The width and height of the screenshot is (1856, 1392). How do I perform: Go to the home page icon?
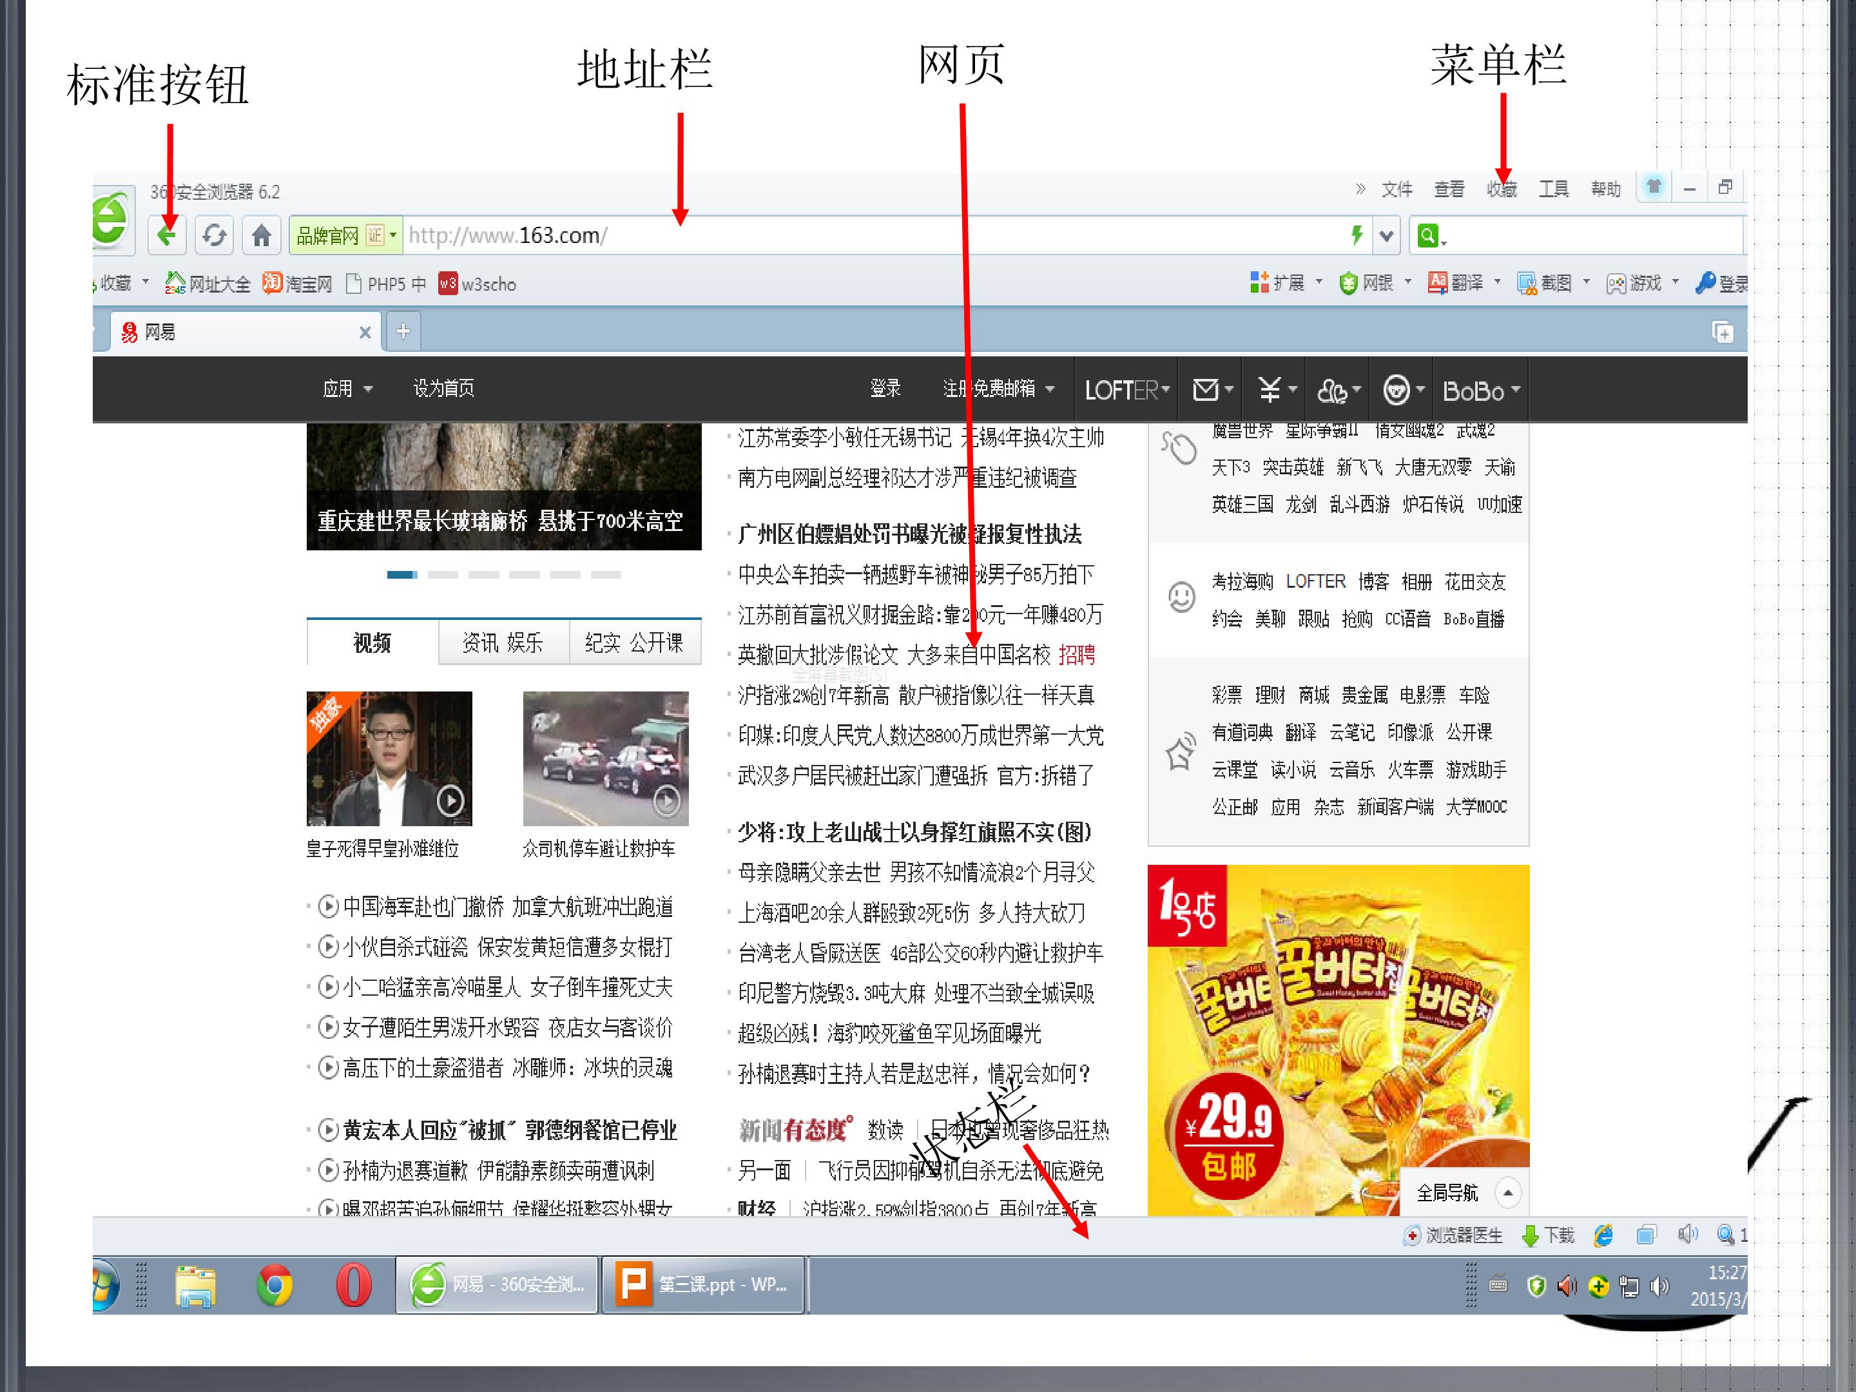(261, 235)
